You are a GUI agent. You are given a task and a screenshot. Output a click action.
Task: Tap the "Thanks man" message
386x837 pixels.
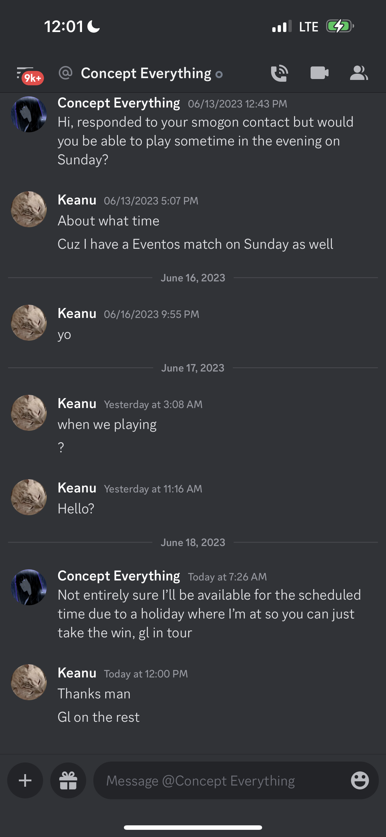click(x=94, y=694)
